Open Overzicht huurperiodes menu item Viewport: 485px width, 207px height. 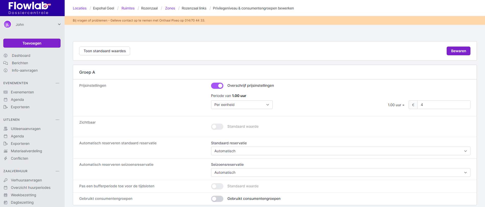click(31, 188)
